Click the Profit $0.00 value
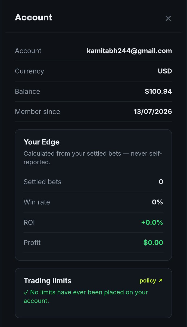 click(153, 243)
